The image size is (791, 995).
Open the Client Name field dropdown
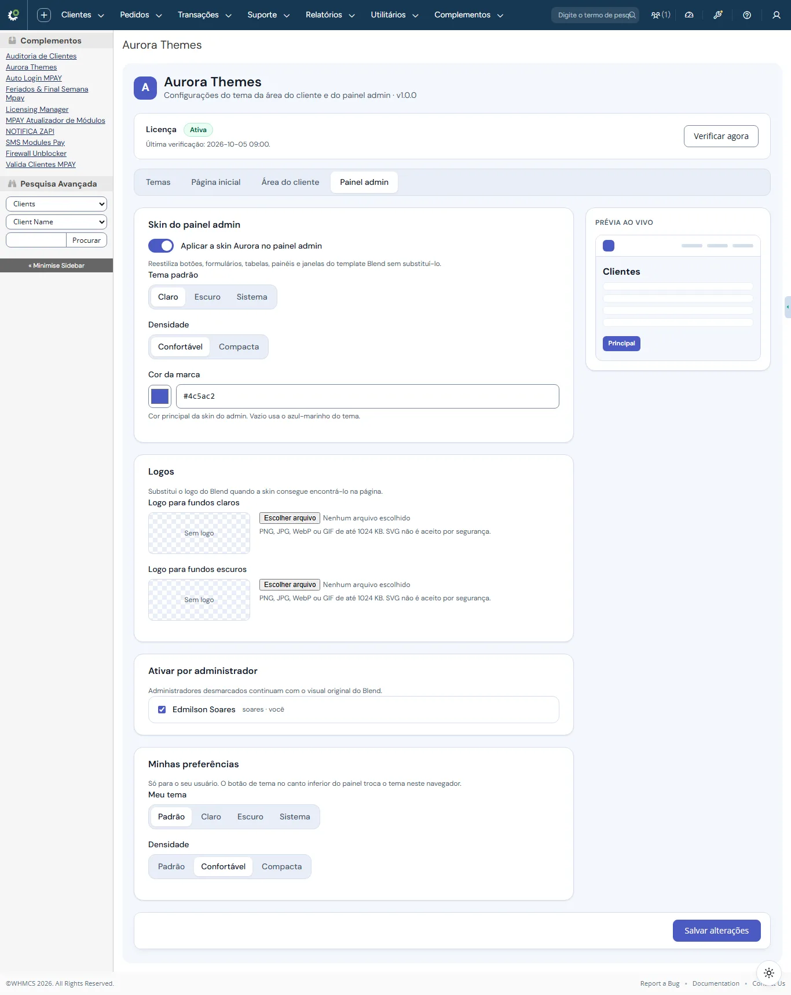click(56, 222)
